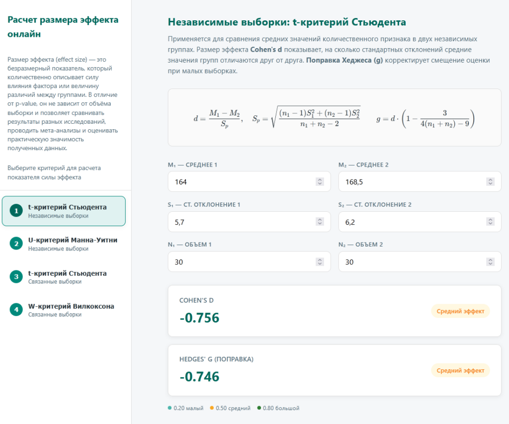Open W-критерий Вилкоксона tab
Screen dimensions: 509x424
pyautogui.click(x=64, y=310)
